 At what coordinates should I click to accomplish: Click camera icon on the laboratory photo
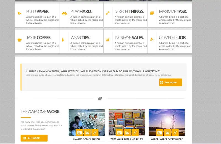[80, 132]
